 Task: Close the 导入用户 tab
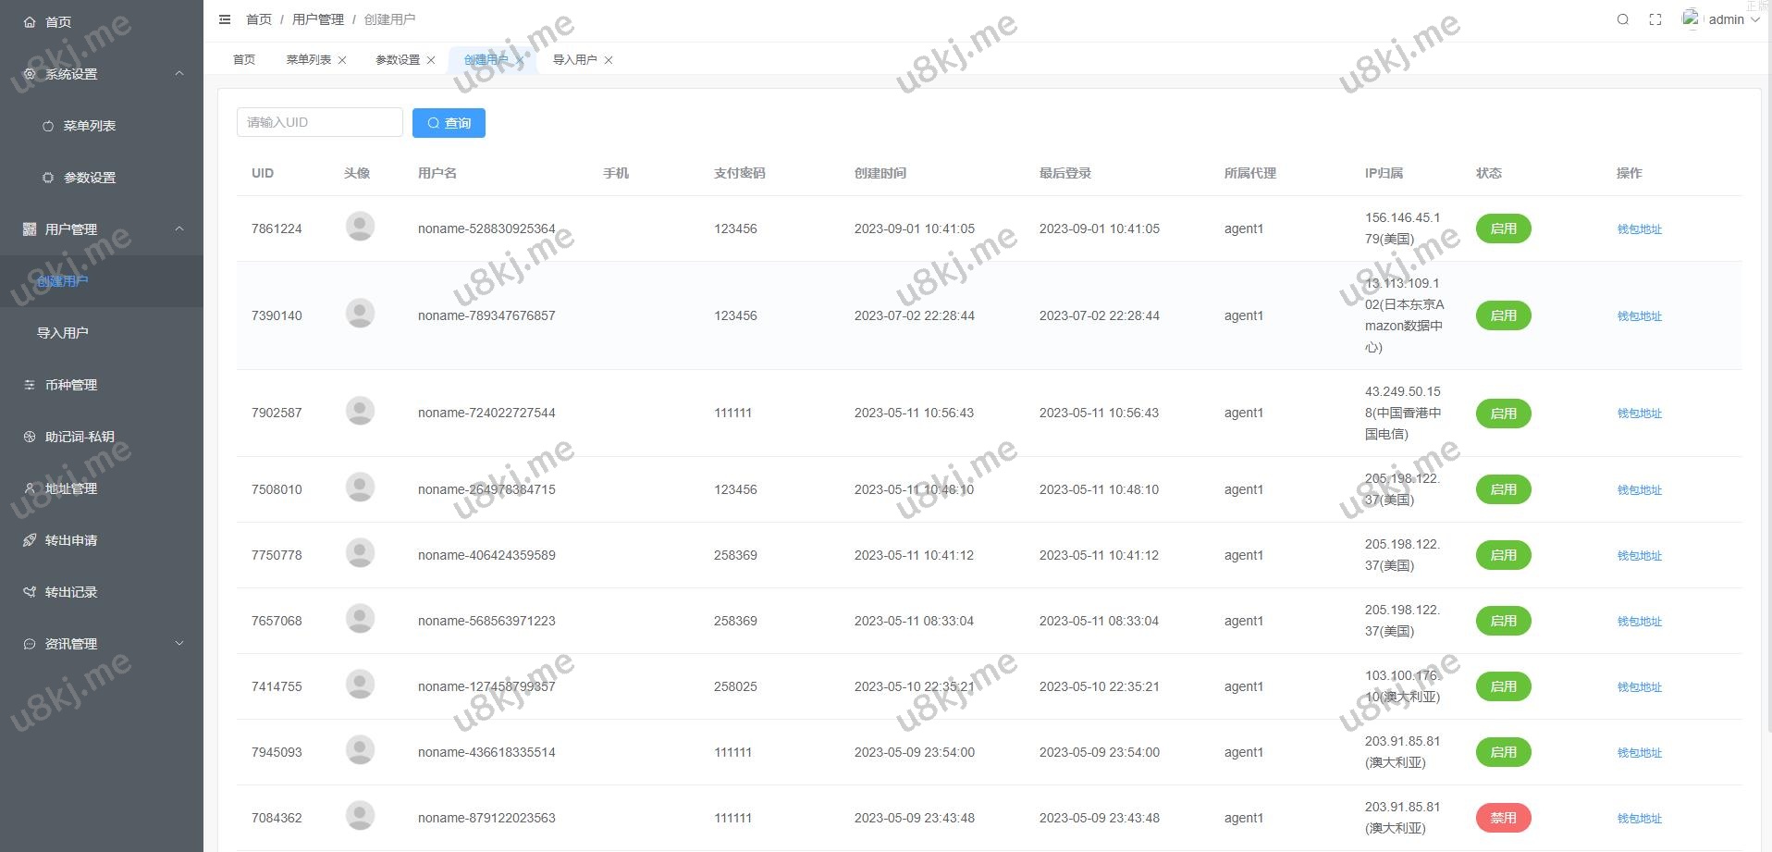pyautogui.click(x=609, y=60)
